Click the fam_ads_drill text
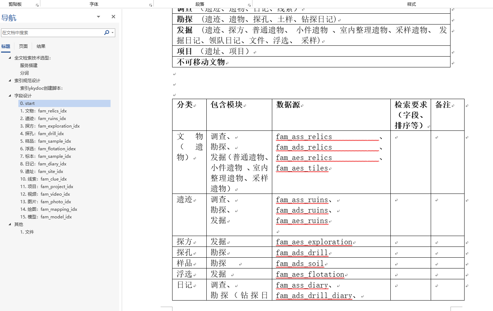Image resolution: width=493 pixels, height=311 pixels. (x=302, y=253)
